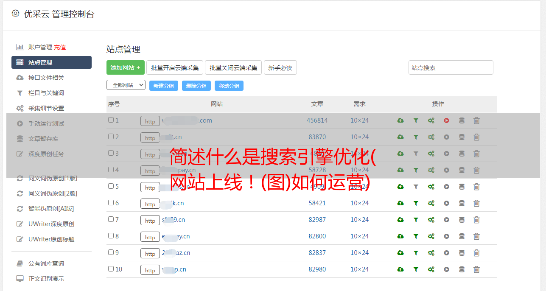546x291 pixels.
Task: Open the 58421 article count link
Action: click(x=317, y=203)
